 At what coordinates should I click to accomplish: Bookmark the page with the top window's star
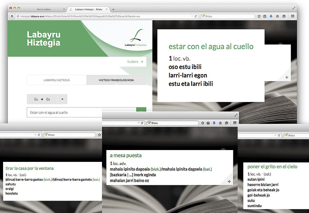coord(259,16)
